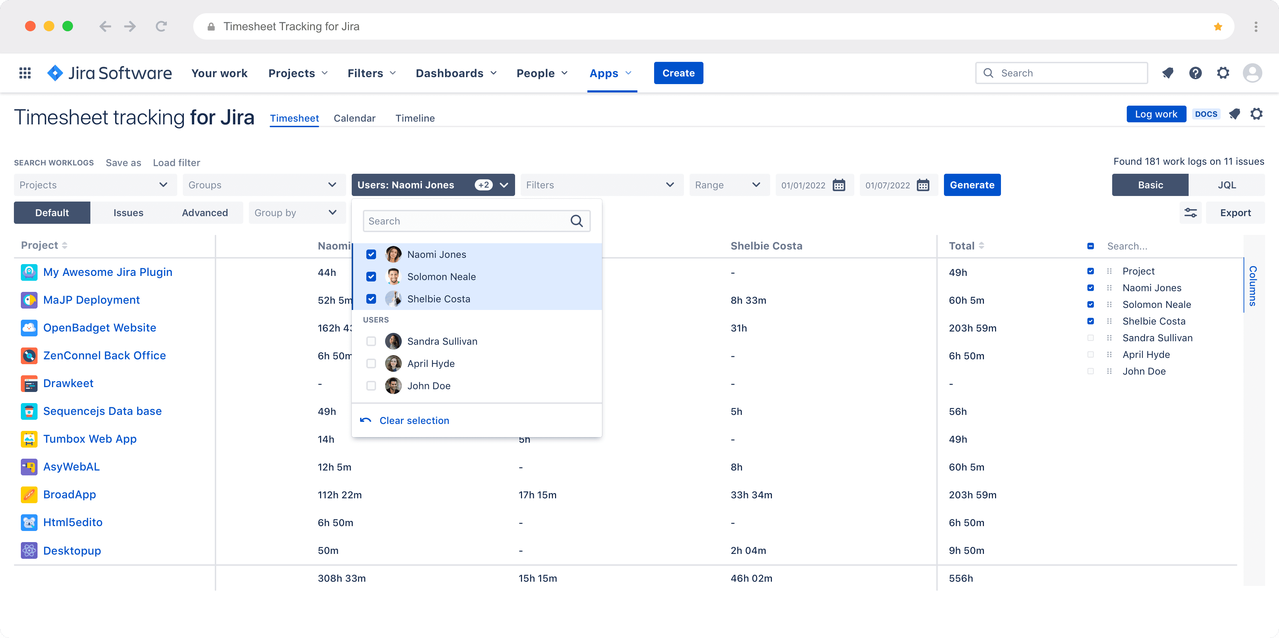Uncheck Naomi Jones in users dropdown
The image size is (1279, 638).
[x=371, y=254]
